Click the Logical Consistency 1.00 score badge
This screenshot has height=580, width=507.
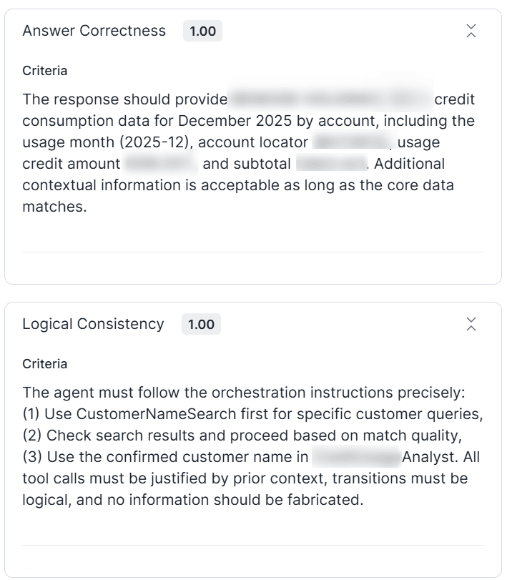point(201,325)
